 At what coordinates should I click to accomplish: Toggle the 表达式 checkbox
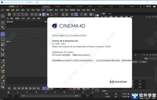128,94
